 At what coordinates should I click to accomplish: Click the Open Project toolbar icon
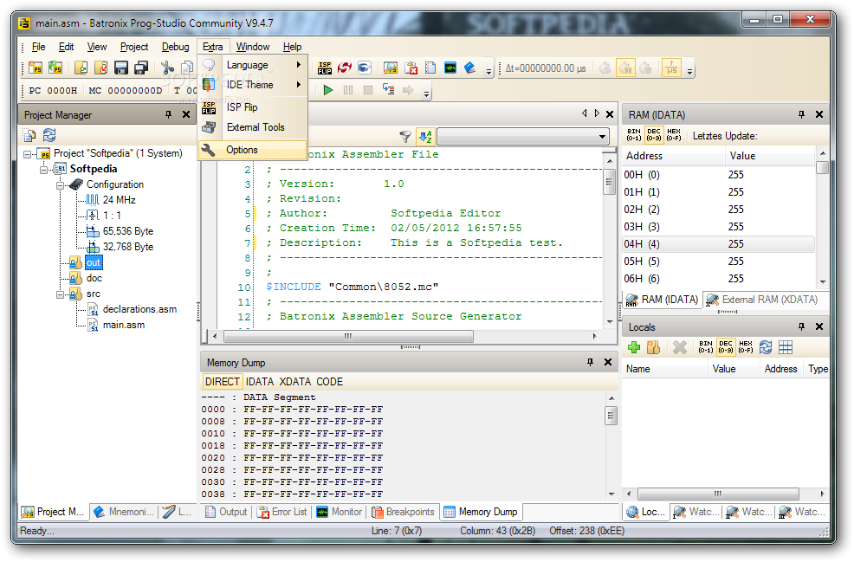click(55, 68)
